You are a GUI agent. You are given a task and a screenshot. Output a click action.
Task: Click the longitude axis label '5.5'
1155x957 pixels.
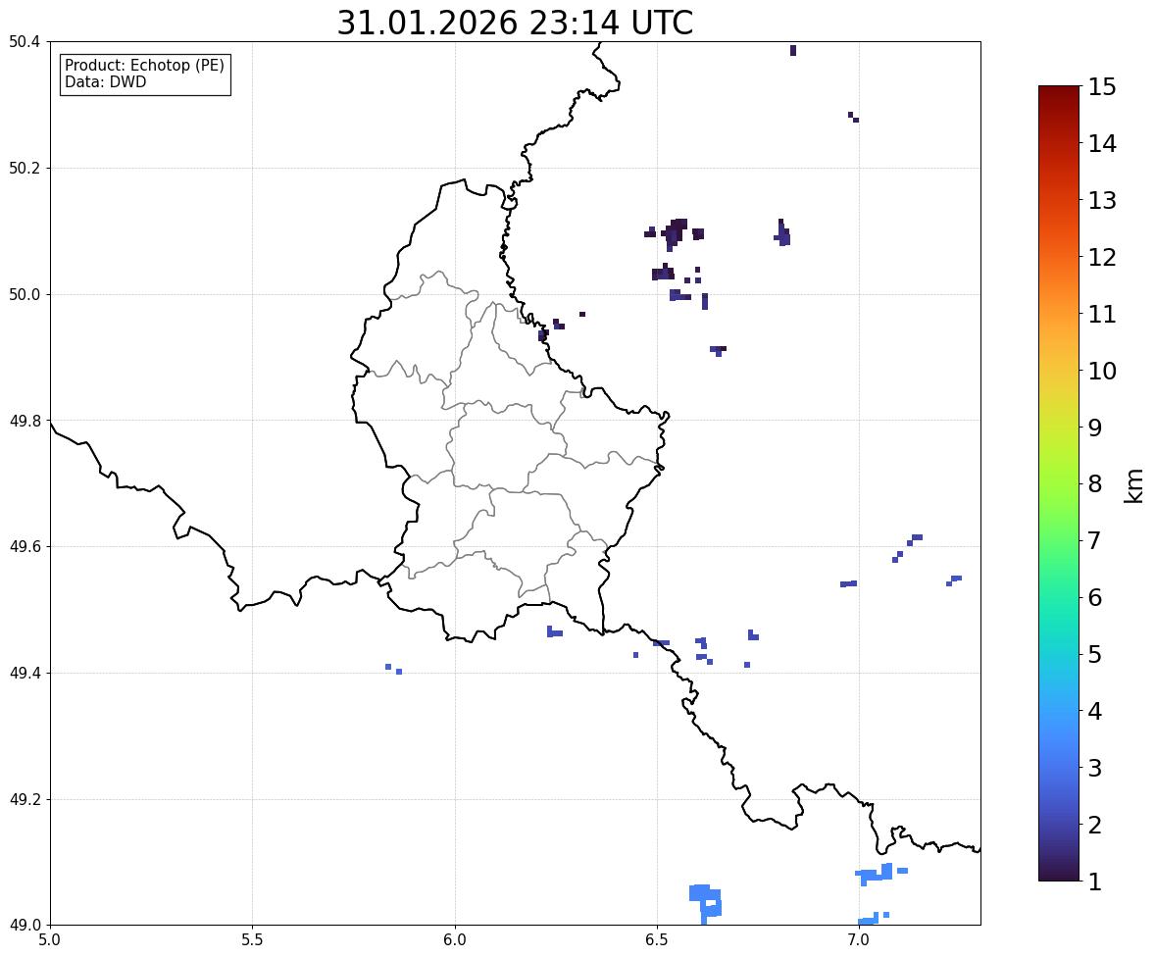pyautogui.click(x=252, y=940)
